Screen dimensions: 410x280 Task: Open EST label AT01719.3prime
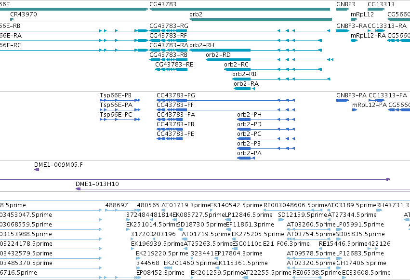(x=185, y=205)
